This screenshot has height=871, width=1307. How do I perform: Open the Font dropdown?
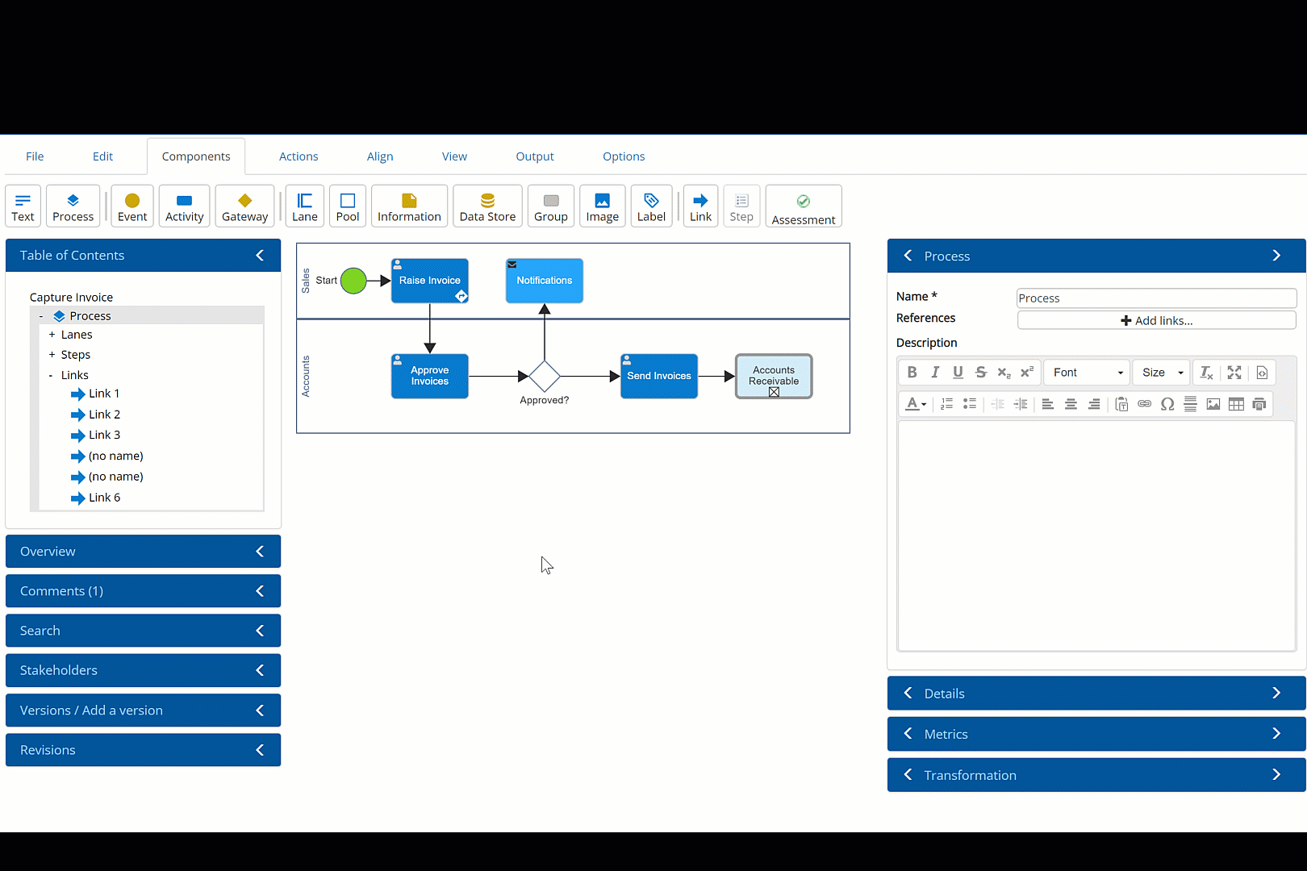click(1086, 372)
